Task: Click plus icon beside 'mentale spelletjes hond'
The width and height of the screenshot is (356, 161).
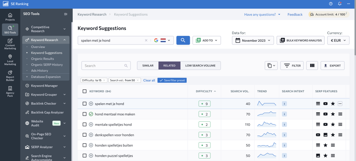Action: (91, 124)
